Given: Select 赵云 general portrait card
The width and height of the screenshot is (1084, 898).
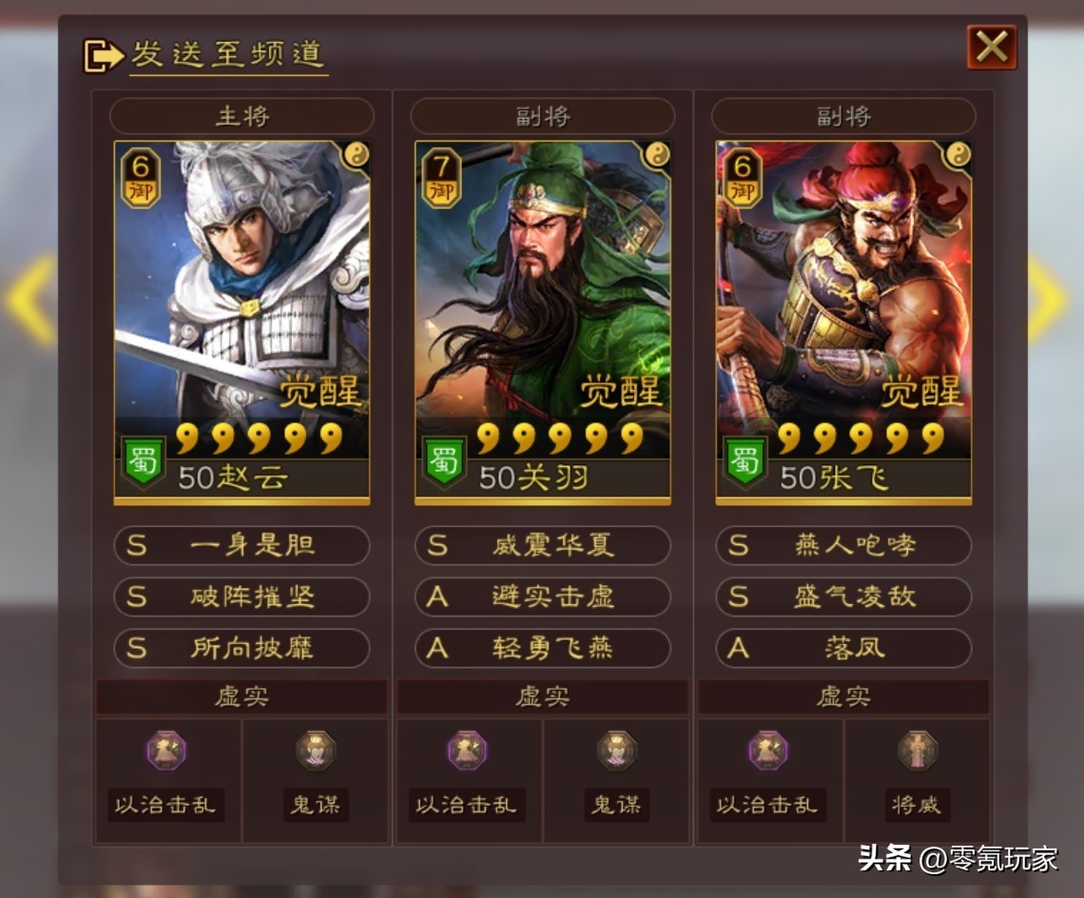Looking at the screenshot, I should (242, 323).
